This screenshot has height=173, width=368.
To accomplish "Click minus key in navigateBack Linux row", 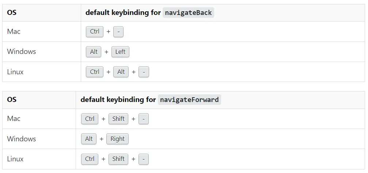I will tap(144, 72).
